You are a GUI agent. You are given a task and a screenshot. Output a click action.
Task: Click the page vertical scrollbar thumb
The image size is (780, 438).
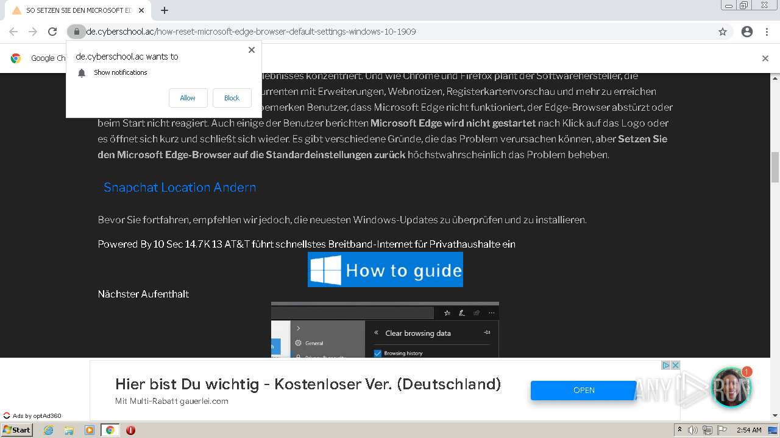(775, 167)
